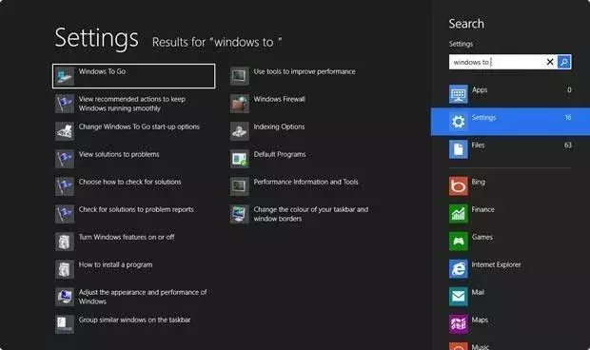This screenshot has height=350, width=590.
Task: Click the Windows Firewall icon
Action: (240, 104)
